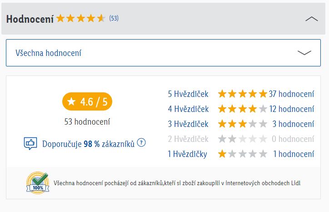Click the thumbs-up recommendation icon

point(30,144)
